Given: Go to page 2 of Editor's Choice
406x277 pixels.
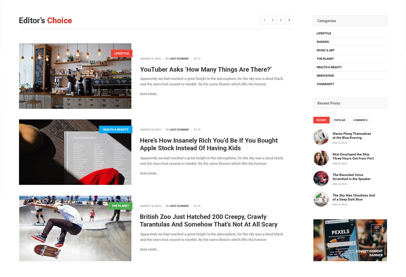Looking at the screenshot, I should tap(272, 20).
